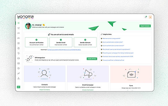
Task: Open the notifications icon in top bar
Action: (146, 17)
